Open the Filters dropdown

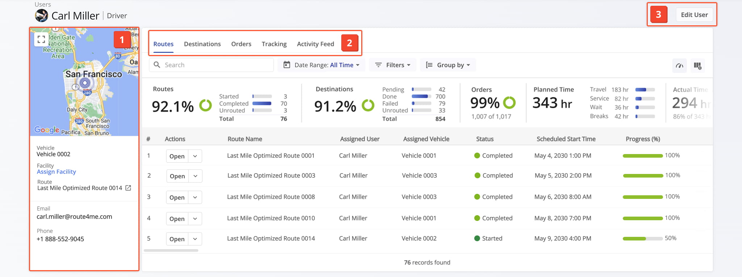tap(393, 65)
